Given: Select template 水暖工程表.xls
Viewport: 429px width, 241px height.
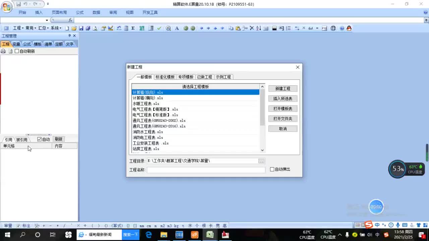Looking at the screenshot, I should click(195, 104).
